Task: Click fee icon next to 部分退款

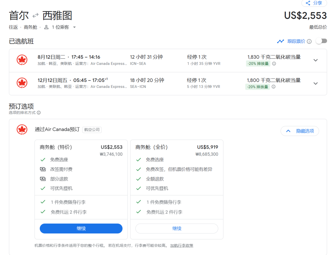Action: [x=43, y=179]
